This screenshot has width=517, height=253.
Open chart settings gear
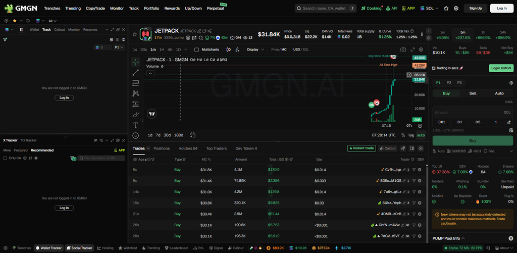coord(421,49)
